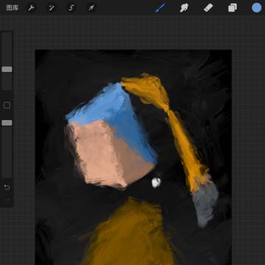Select the Transform arrow tool
Image resolution: width=265 pixels, height=265 pixels.
click(x=91, y=8)
